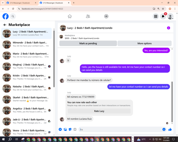
Task: Click the 'Yes, are you interested?' bubble
Action: [x=156, y=50]
